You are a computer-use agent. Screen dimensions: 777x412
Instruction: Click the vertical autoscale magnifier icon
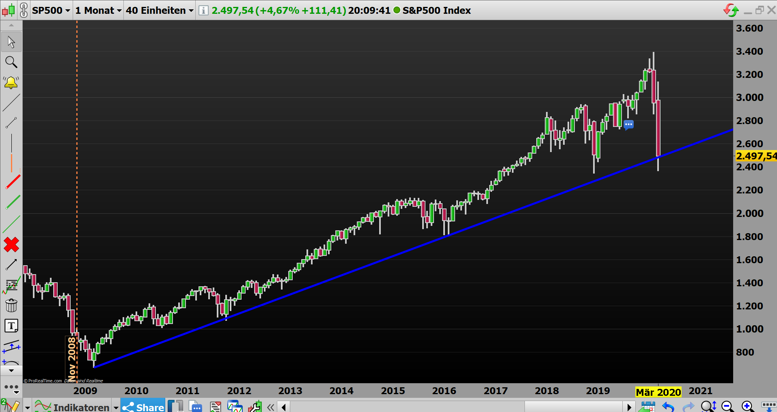(x=709, y=406)
